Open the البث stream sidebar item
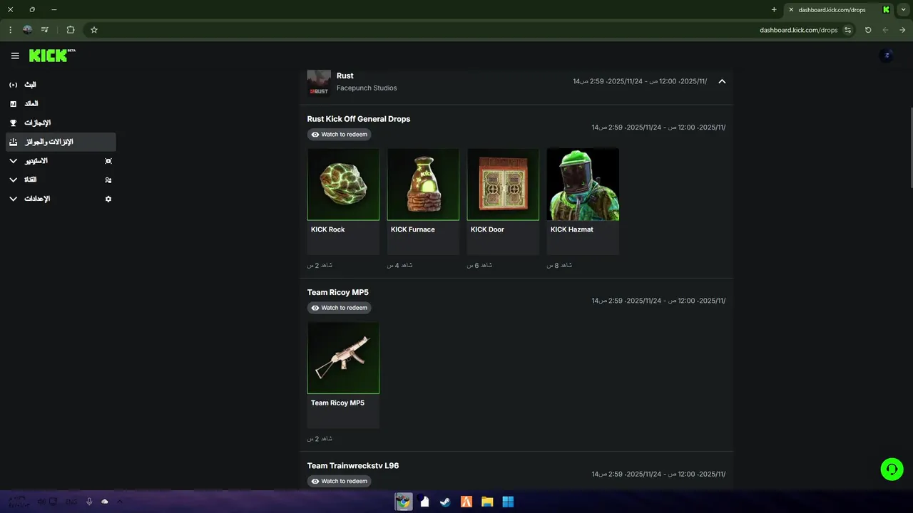Viewport: 913px width, 513px height. tap(61, 85)
